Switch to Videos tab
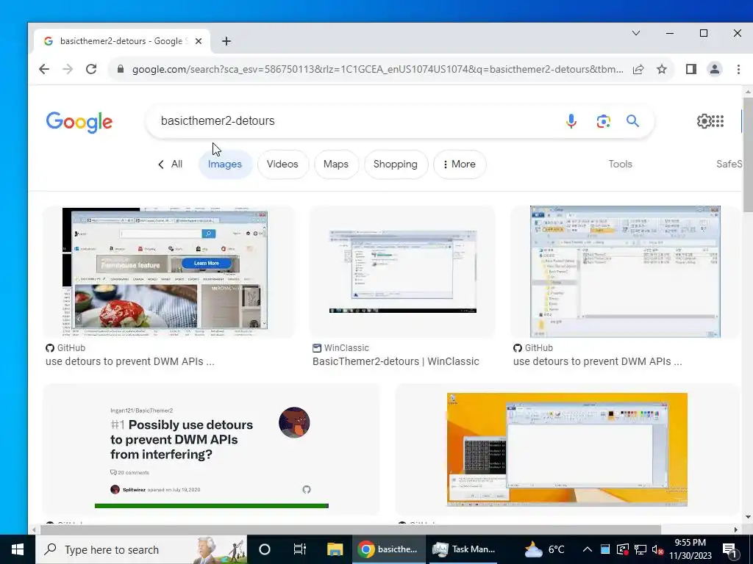The image size is (753, 564). (x=282, y=164)
